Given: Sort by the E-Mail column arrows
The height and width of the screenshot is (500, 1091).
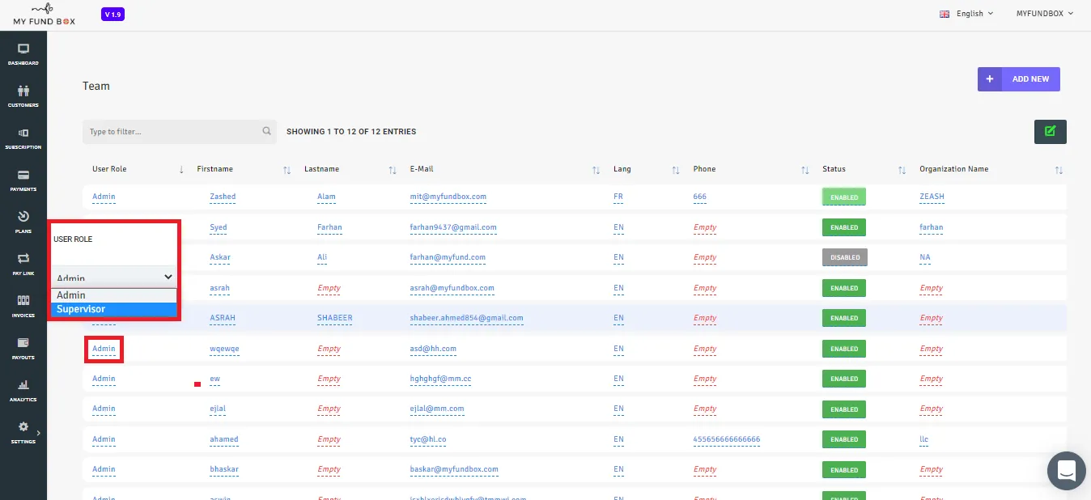Looking at the screenshot, I should pos(596,170).
